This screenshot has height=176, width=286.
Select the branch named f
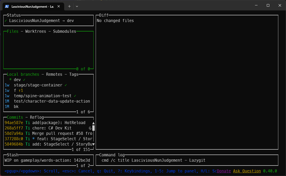coord(48,90)
